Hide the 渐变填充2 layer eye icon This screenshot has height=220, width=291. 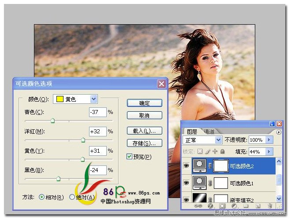pos(187,199)
